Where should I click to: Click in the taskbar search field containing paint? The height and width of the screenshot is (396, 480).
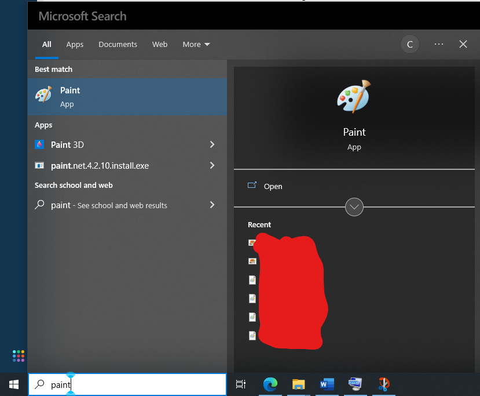[127, 384]
